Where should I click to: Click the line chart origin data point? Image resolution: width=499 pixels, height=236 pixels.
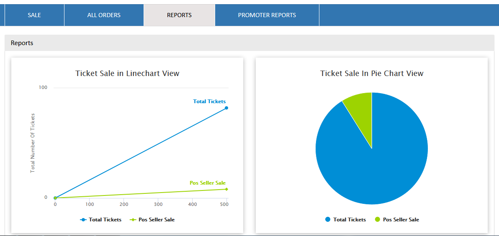coord(55,198)
